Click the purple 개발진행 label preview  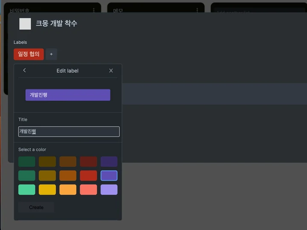click(x=68, y=95)
